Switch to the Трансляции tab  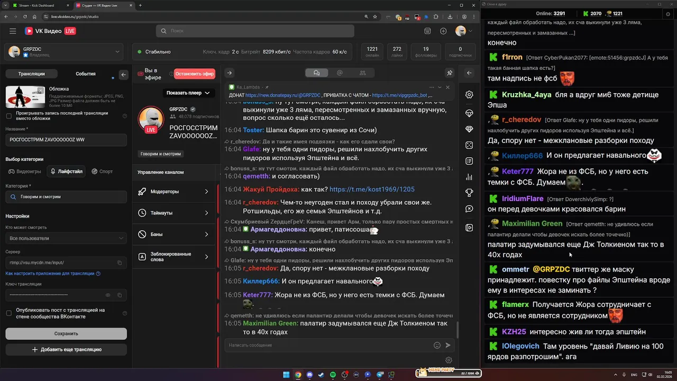31,74
